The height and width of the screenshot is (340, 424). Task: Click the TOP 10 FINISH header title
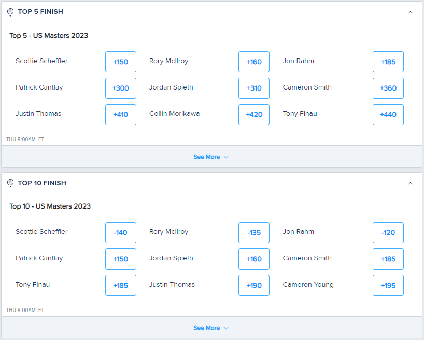point(42,183)
